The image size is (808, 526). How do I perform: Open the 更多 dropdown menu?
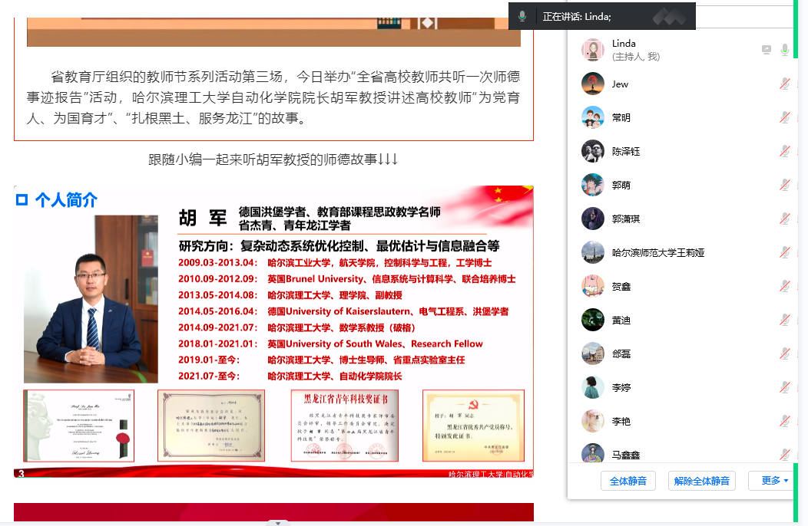pos(773,481)
